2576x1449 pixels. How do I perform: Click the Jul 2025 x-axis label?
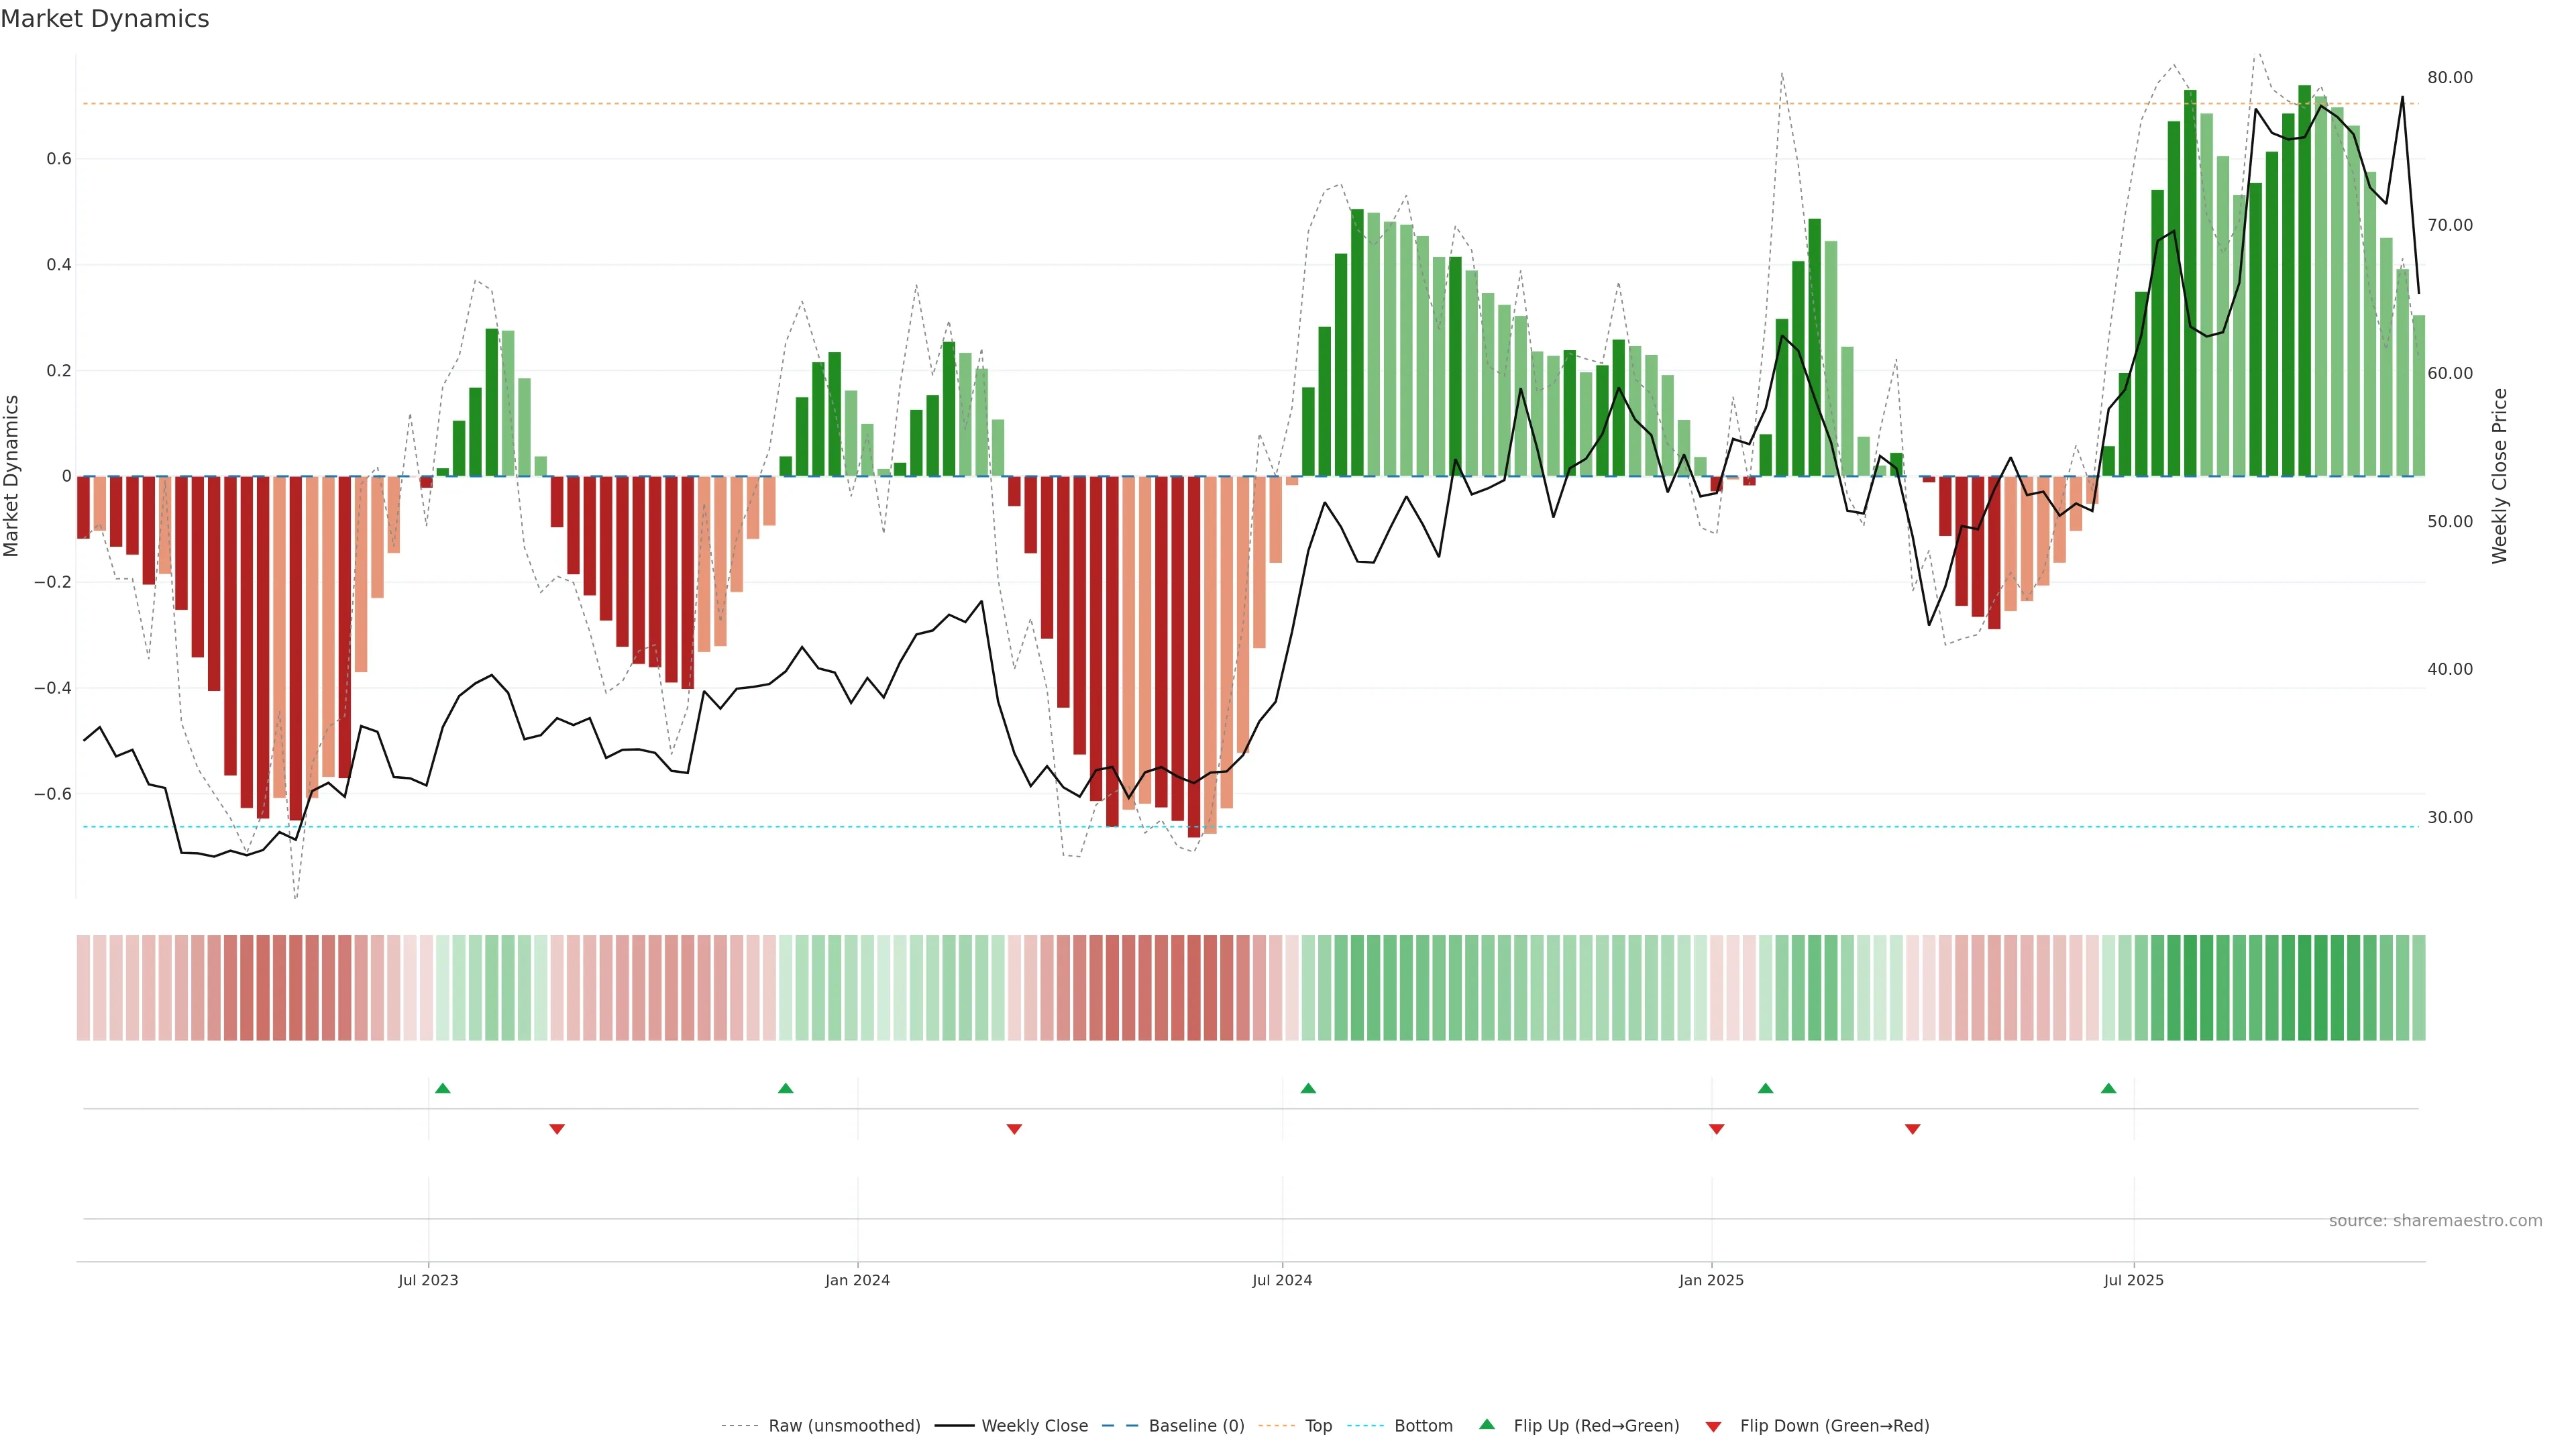2133,1280
